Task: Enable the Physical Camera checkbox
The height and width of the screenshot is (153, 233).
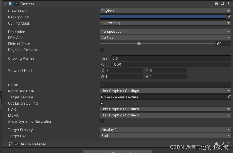Action: (x=102, y=50)
